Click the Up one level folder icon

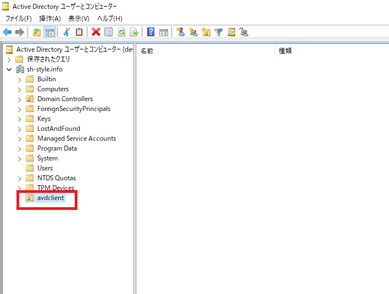(x=37, y=32)
